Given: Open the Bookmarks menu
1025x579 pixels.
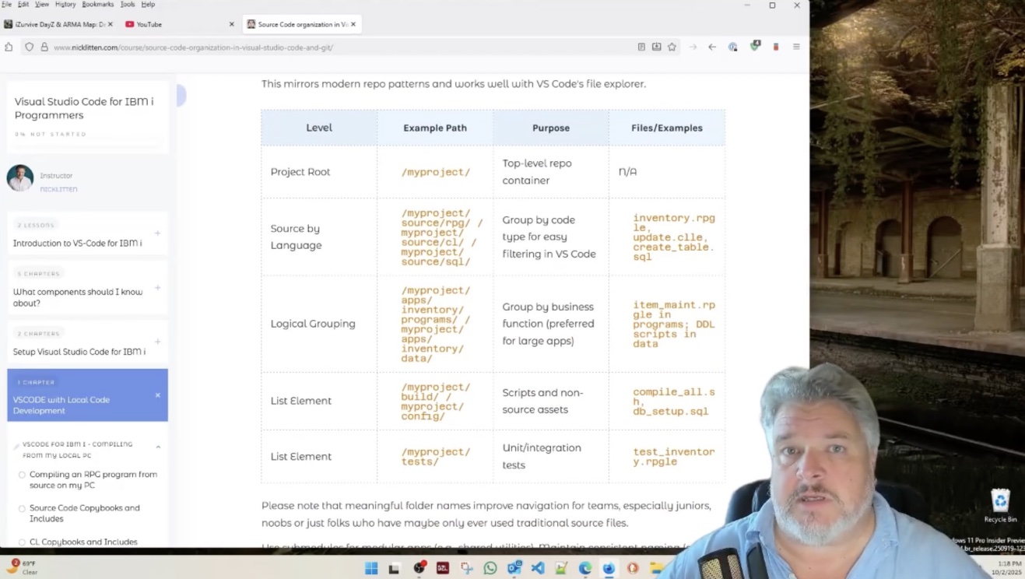Looking at the screenshot, I should click(98, 5).
